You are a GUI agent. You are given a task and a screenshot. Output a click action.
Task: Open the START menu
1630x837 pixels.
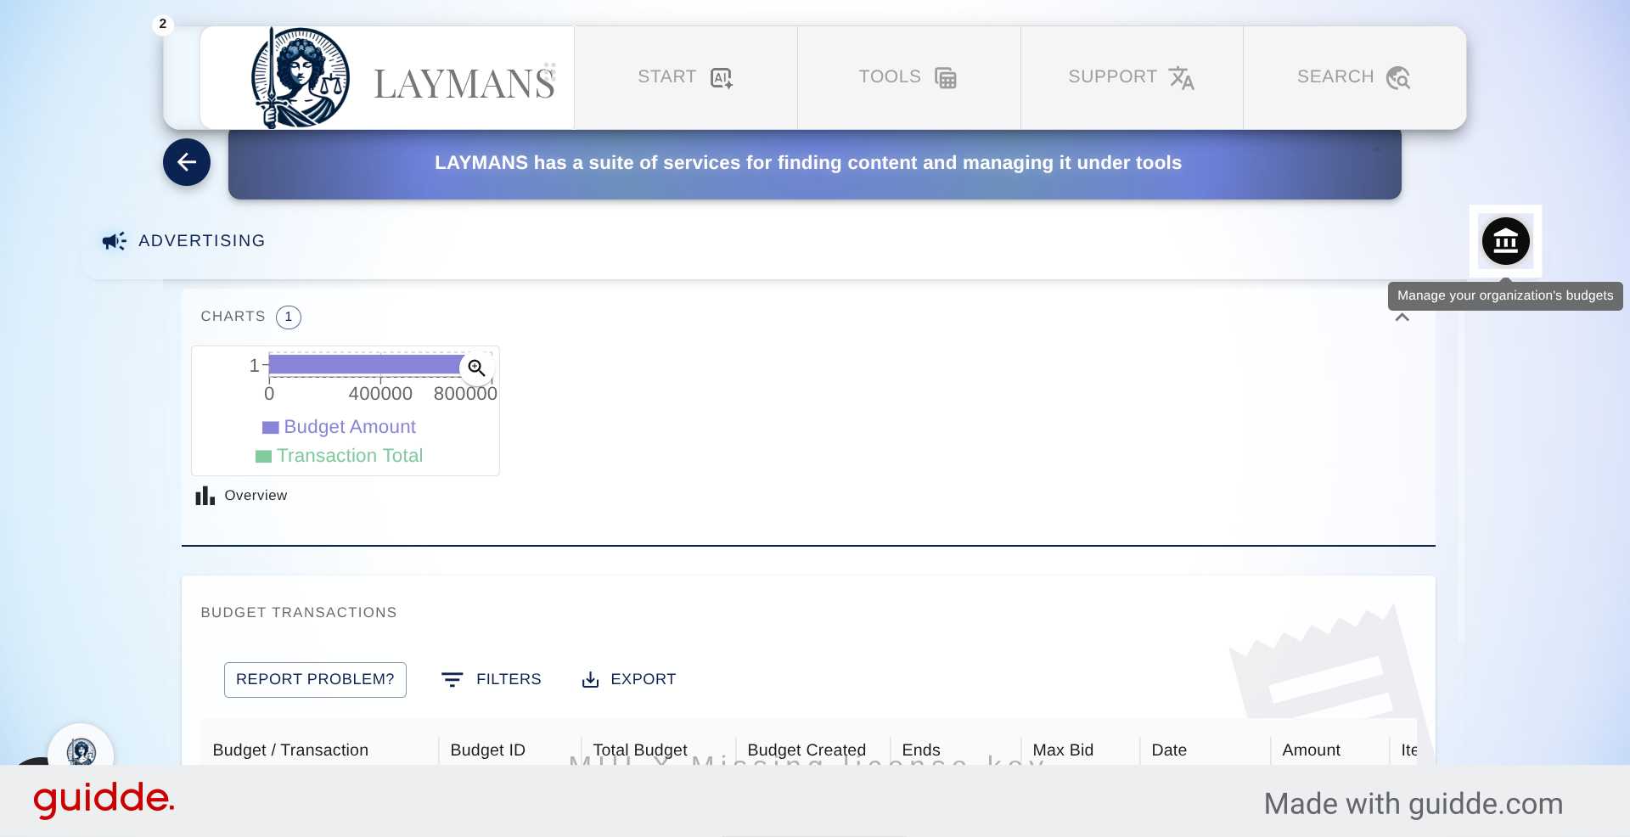tap(685, 77)
